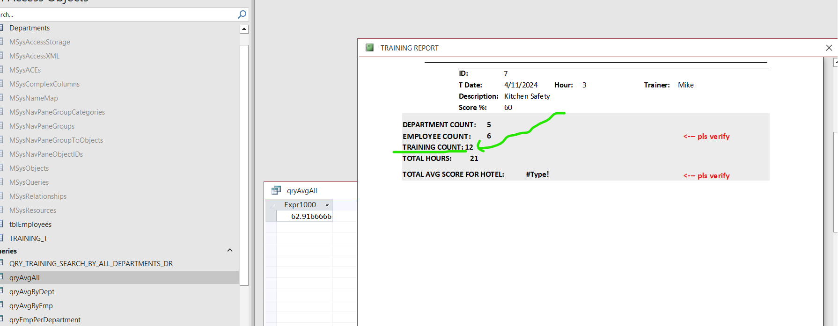The image size is (838, 326).
Task: Select qryAvgAll in navigation pane
Action: tap(119, 278)
